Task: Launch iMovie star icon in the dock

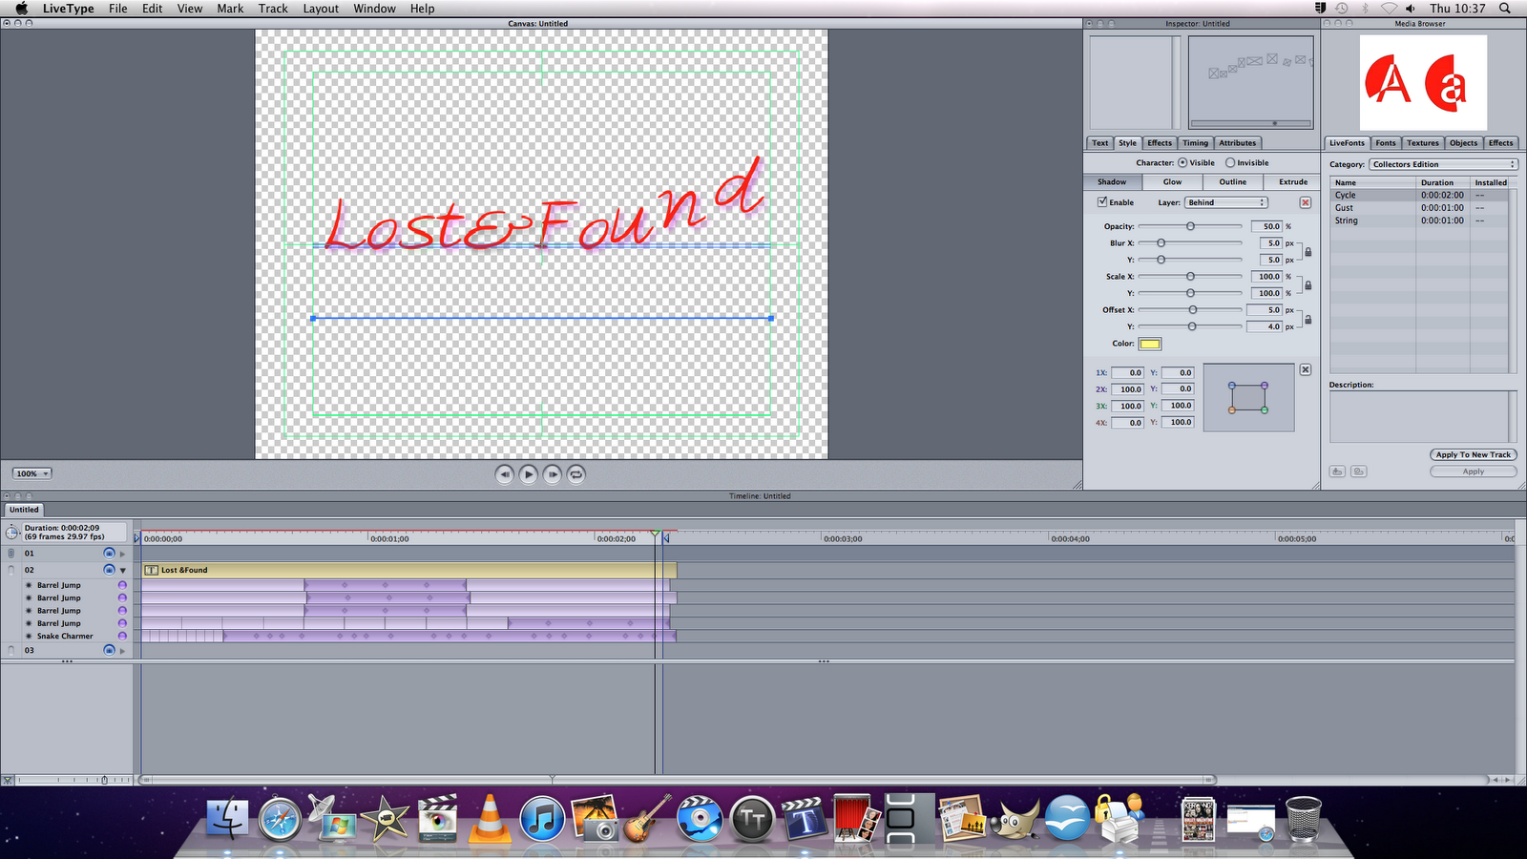Action: (386, 818)
